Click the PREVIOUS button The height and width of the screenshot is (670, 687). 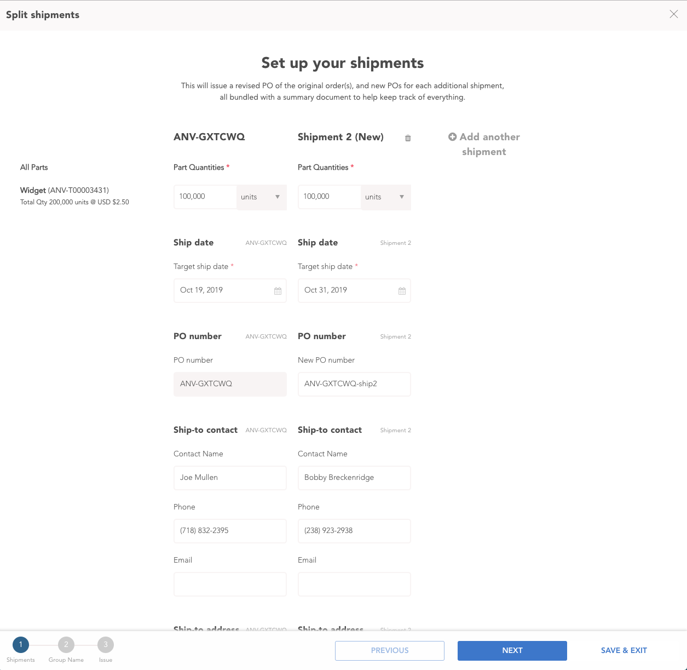pos(390,651)
